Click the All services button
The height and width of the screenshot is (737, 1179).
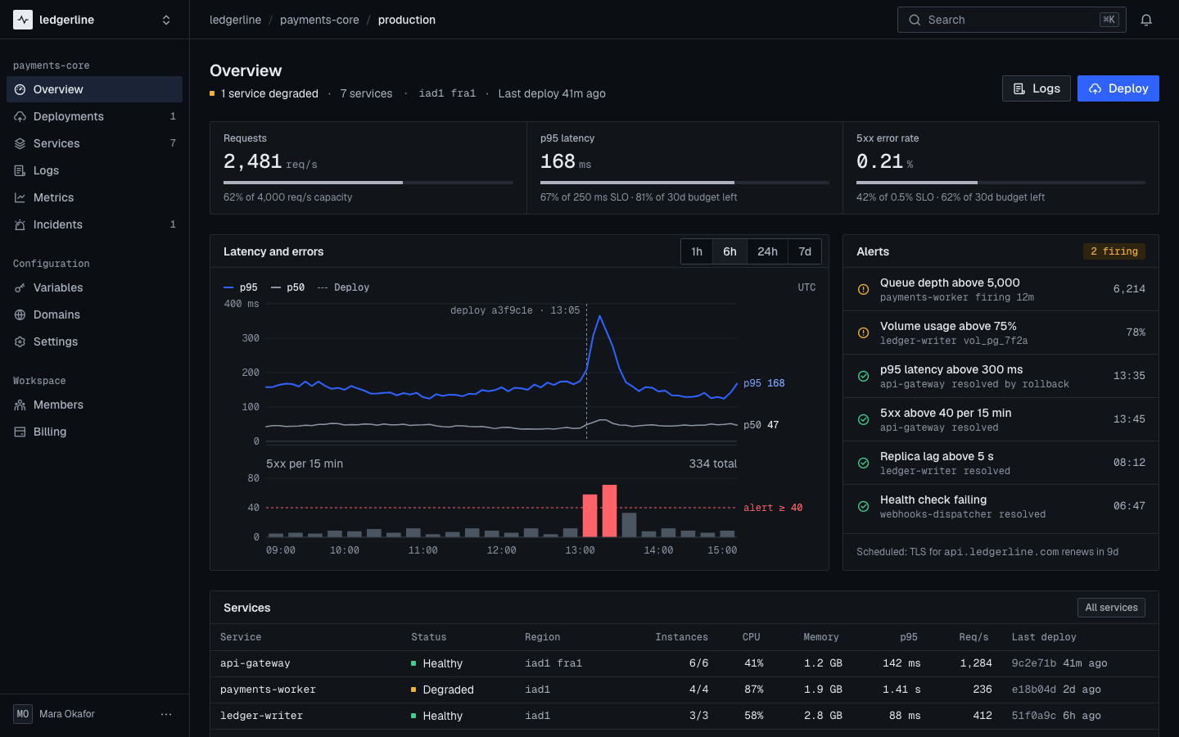tap(1111, 608)
